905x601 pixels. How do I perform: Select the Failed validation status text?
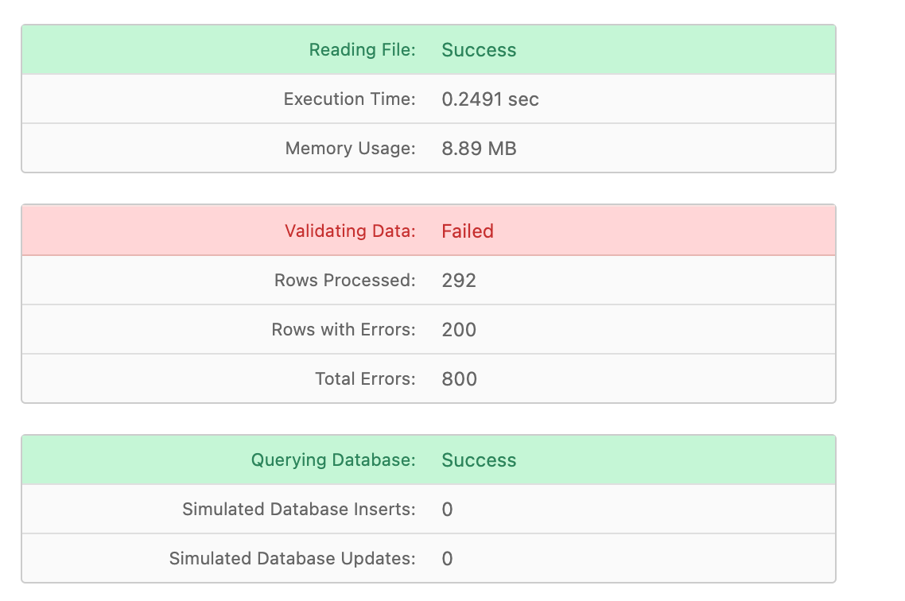pos(468,231)
